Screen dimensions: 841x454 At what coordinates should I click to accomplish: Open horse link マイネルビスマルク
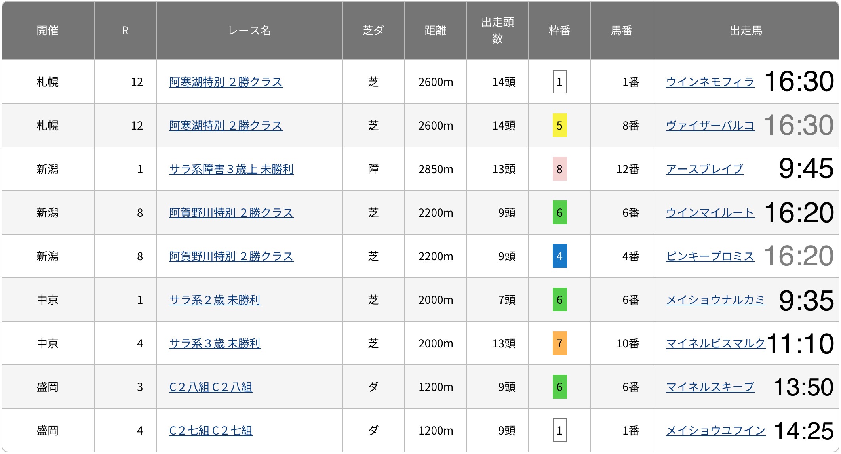(715, 343)
